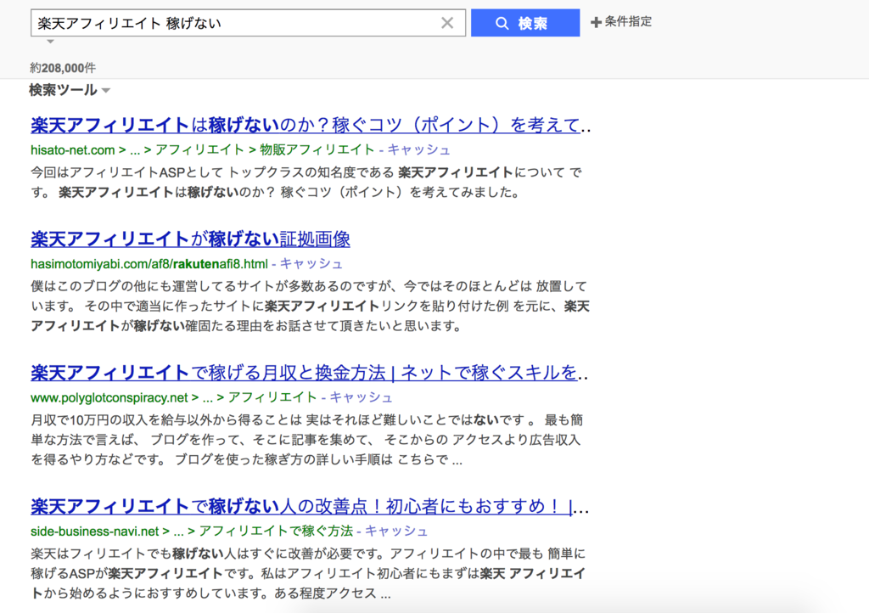Viewport: 869px width, 613px height.
Task: Expand the suggestion arrow under the search box
Action: [x=50, y=42]
